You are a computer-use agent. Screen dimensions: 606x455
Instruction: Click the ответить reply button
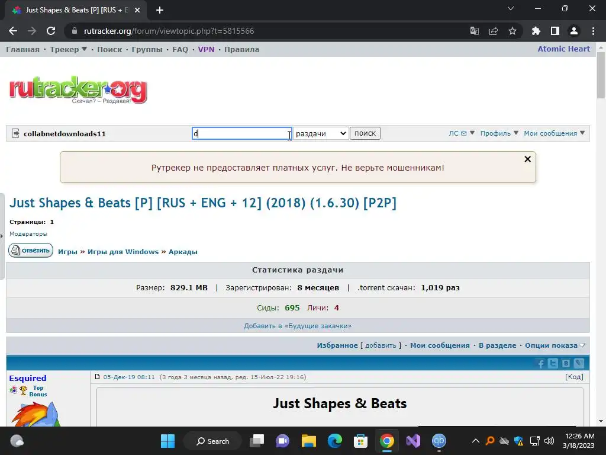click(31, 251)
